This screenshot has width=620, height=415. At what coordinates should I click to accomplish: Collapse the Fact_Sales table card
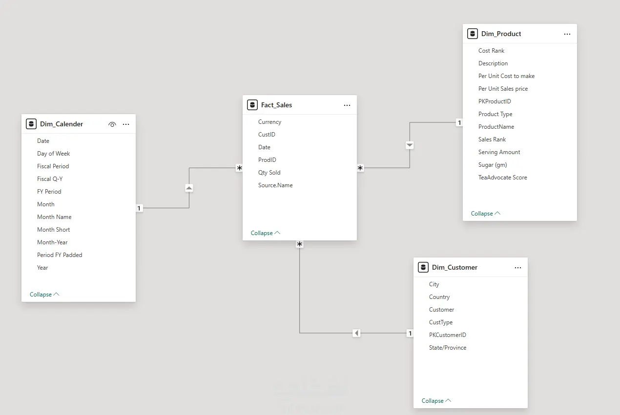tap(266, 233)
